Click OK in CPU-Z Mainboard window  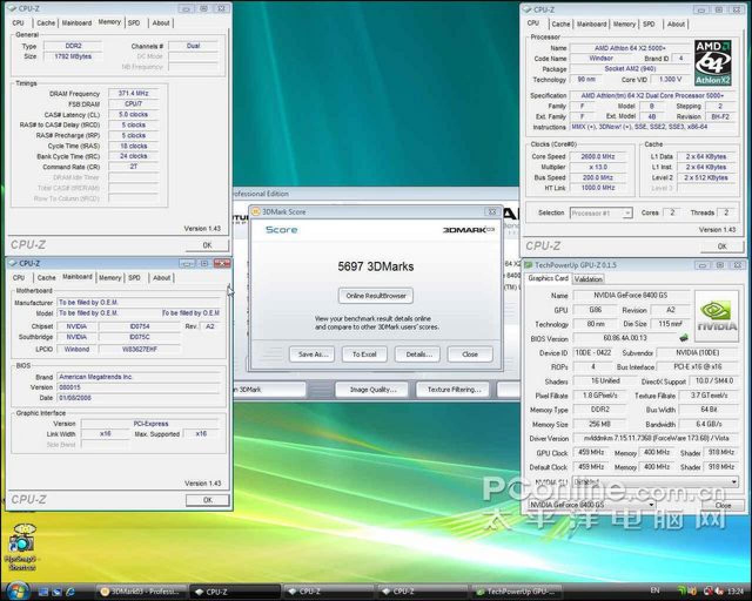207,500
